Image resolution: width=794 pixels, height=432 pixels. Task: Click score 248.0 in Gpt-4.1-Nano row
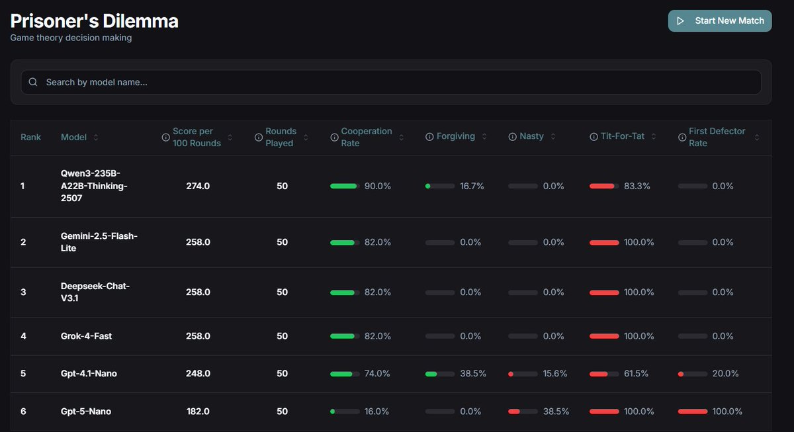[x=198, y=374]
